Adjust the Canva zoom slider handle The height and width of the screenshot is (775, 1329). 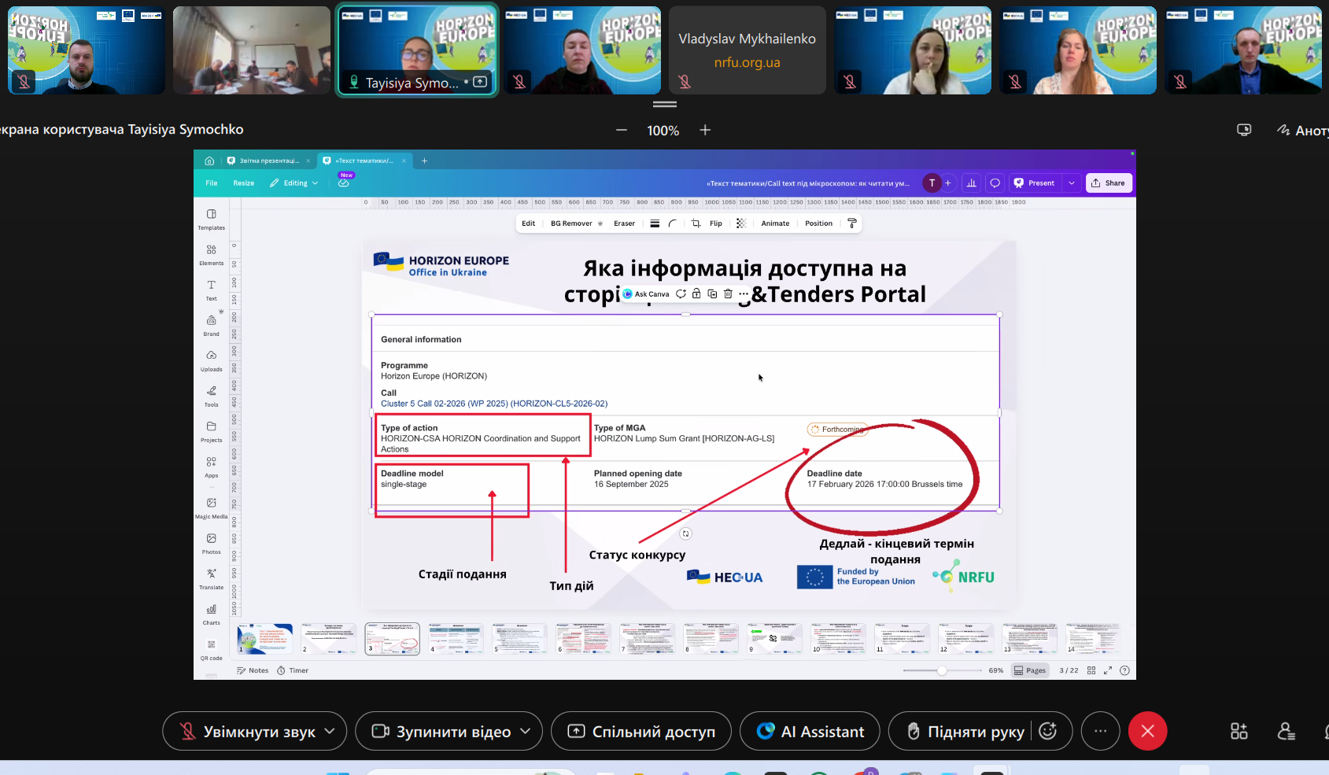coord(942,670)
